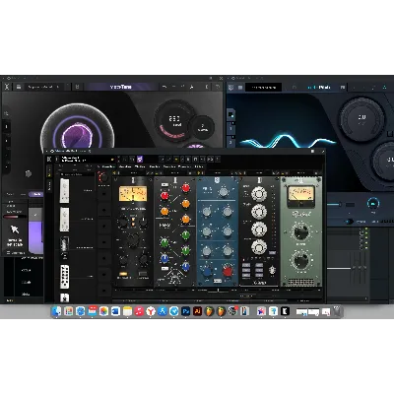Launch Photos from the Dock
The image size is (394, 394).
tap(103, 311)
